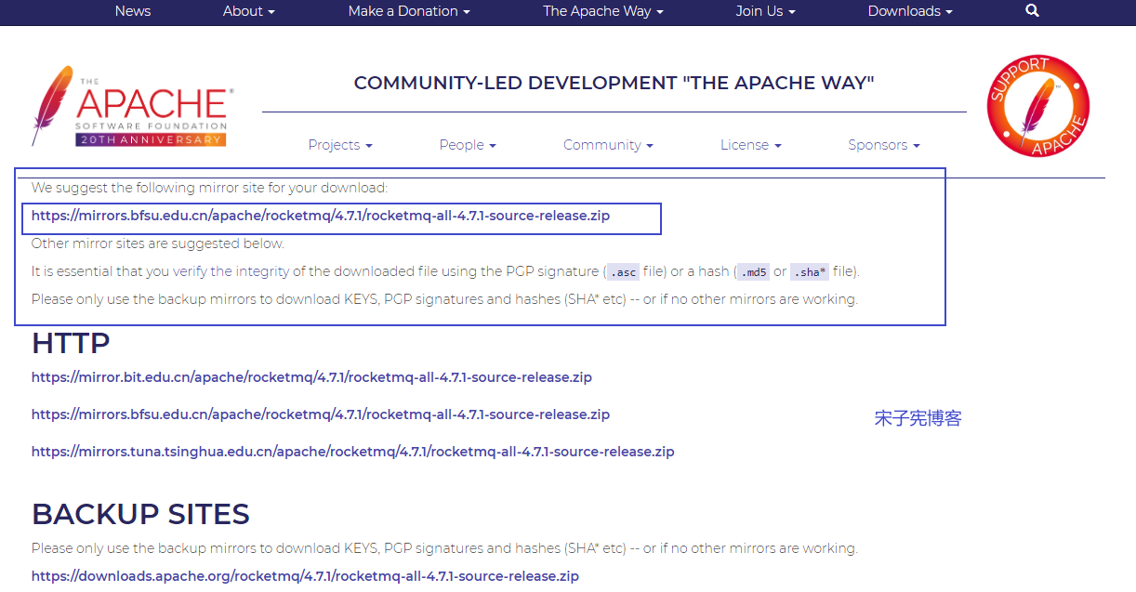Click 'Other mirror sites are suggested below' text
1136x592 pixels.
(x=158, y=243)
